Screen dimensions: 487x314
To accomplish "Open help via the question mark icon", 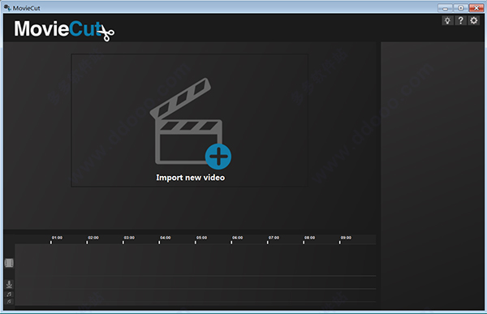I will pyautogui.click(x=460, y=21).
